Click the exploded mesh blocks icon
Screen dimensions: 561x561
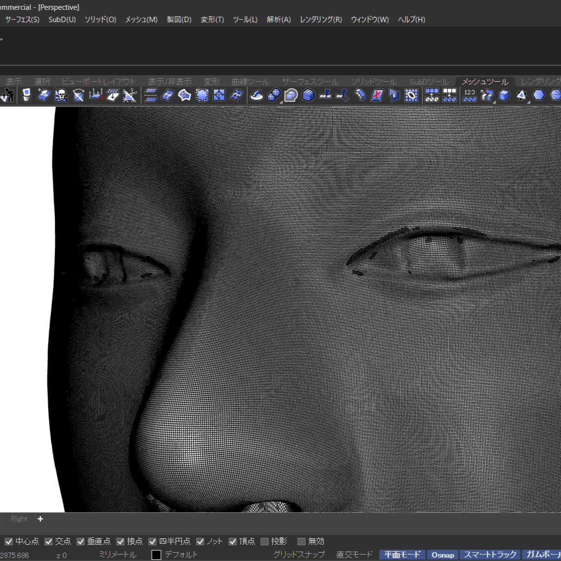pyautogui.click(x=487, y=95)
